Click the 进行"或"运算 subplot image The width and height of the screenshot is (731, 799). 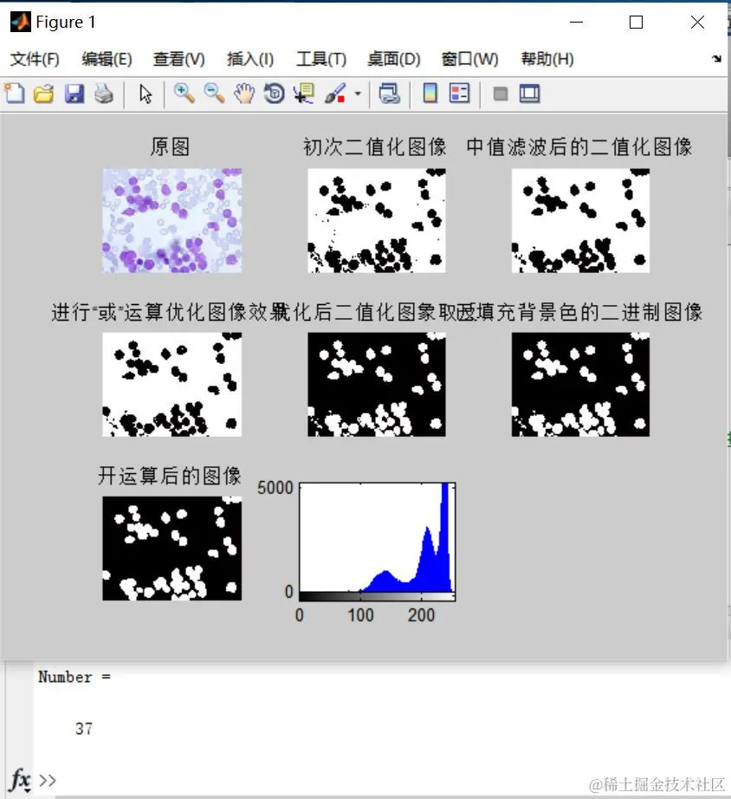[172, 385]
